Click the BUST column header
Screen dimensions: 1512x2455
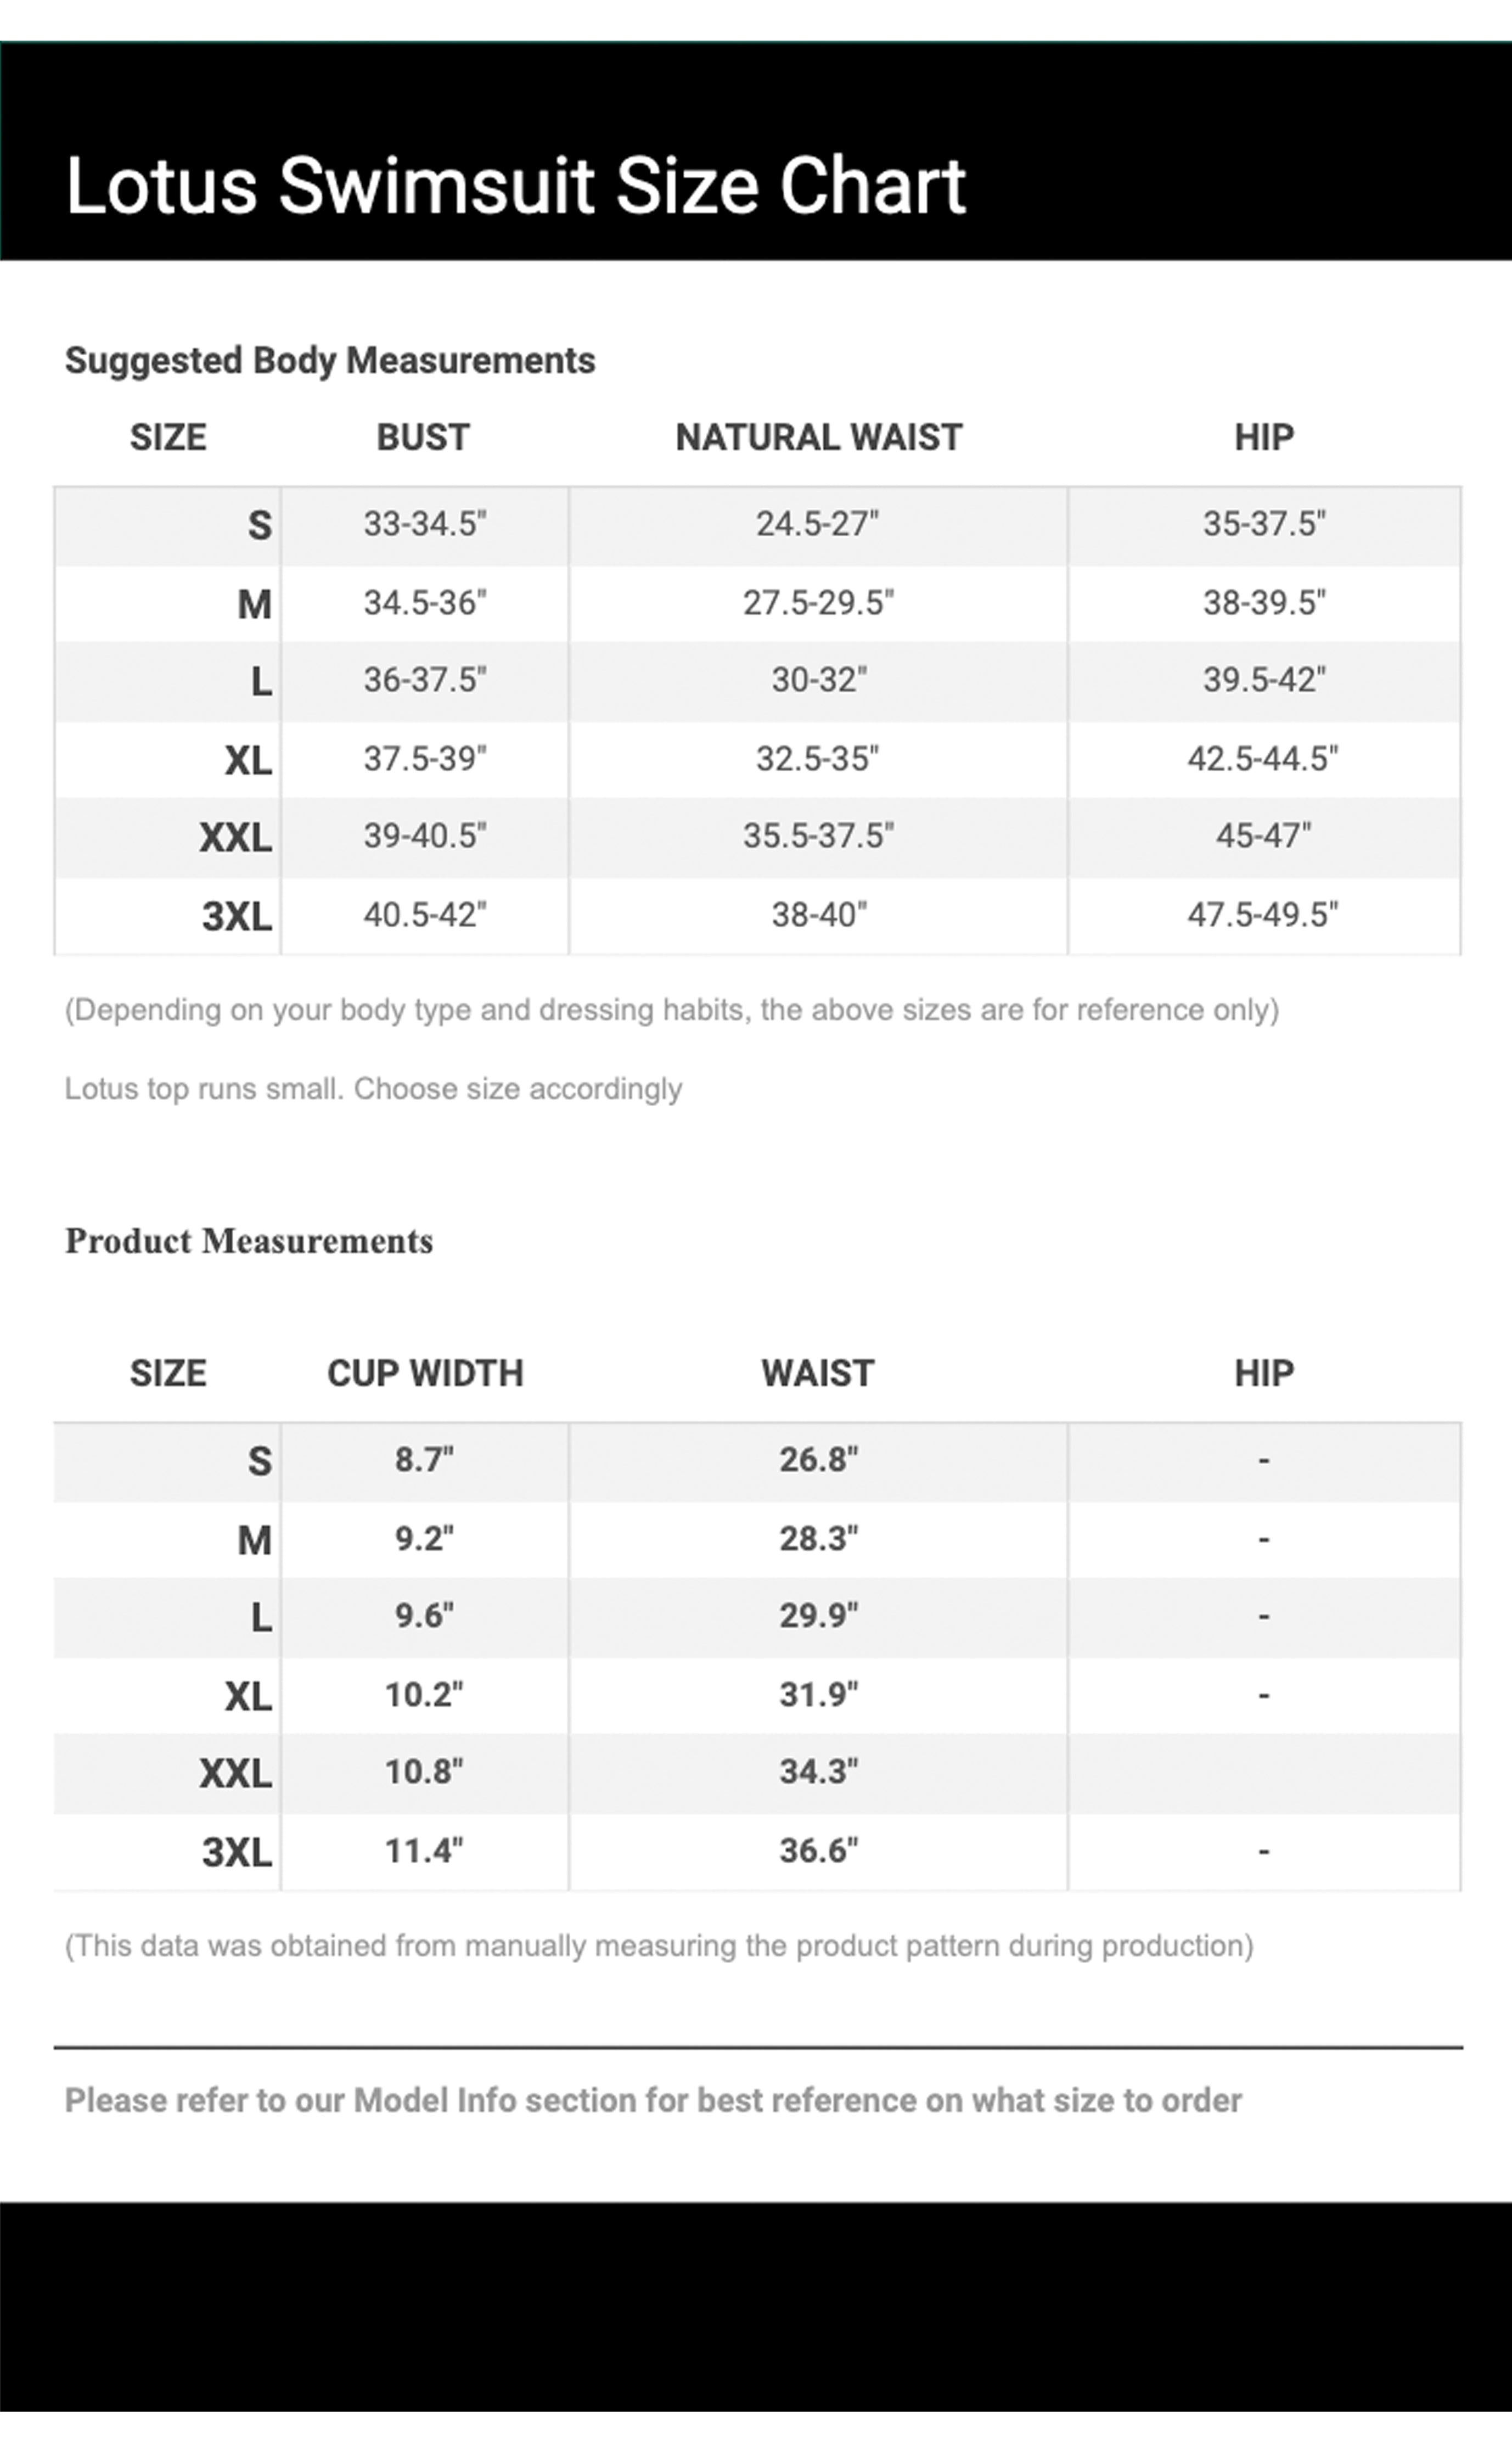423,437
